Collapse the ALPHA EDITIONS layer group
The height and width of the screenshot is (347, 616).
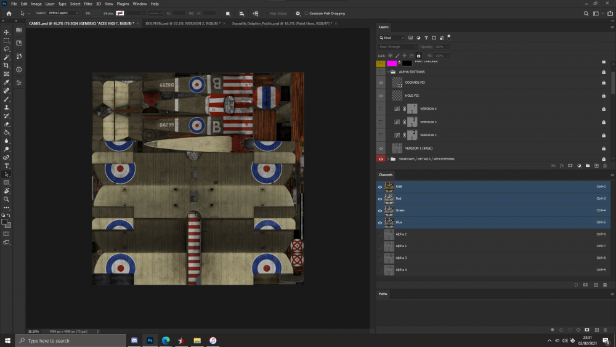point(387,72)
